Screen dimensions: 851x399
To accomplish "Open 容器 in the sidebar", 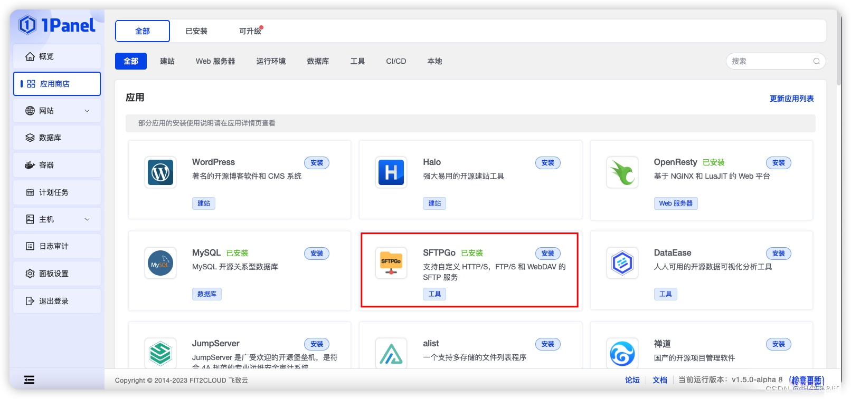I will coord(57,165).
